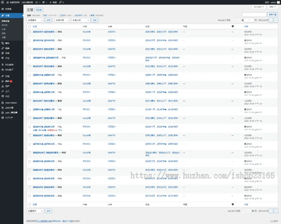This screenshot has width=281, height=224.
Task: Open the 所有分类 category filter dropdown
Action: point(81,20)
